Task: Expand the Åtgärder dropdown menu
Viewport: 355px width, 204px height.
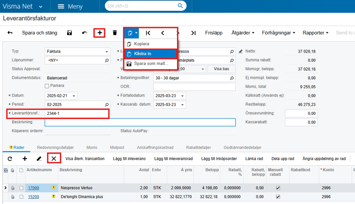Action: 243,33
